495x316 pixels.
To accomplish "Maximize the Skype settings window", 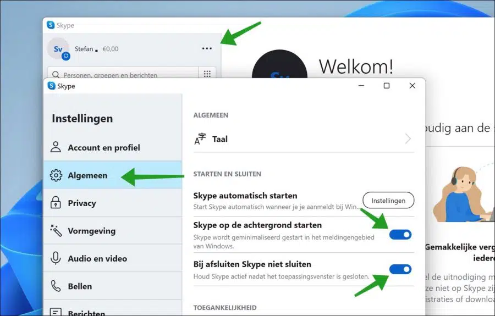I will [387, 86].
